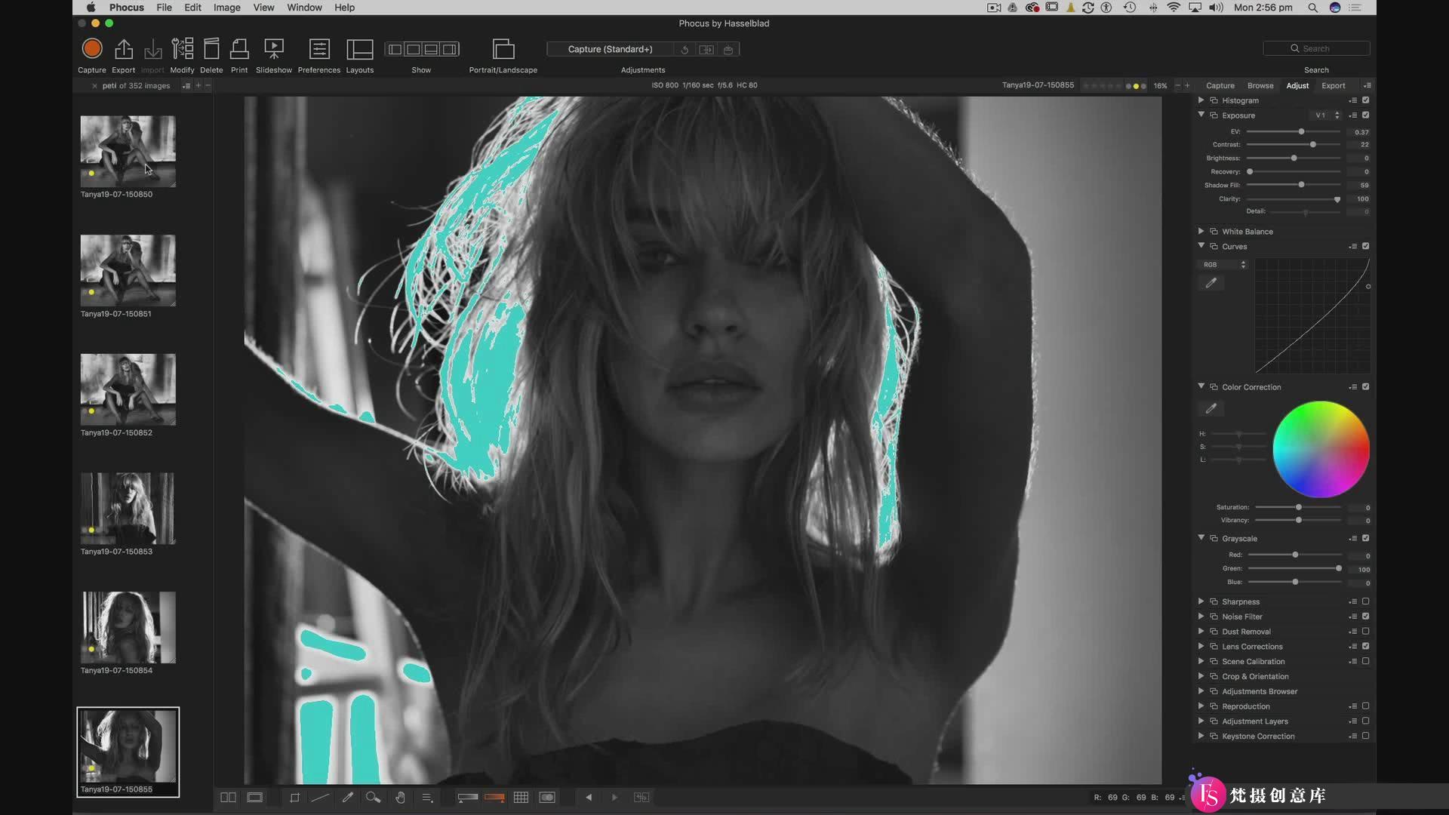The image size is (1449, 815).
Task: Expand the Noise Filter panel
Action: point(1201,616)
